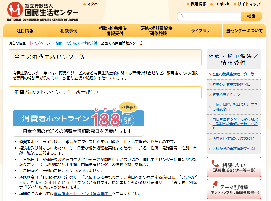Switch site language via English link
Screen dimensions: 271x201
point(222,4)
